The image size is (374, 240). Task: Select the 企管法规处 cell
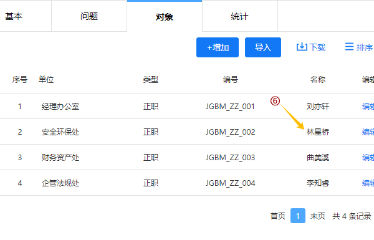tap(60, 183)
